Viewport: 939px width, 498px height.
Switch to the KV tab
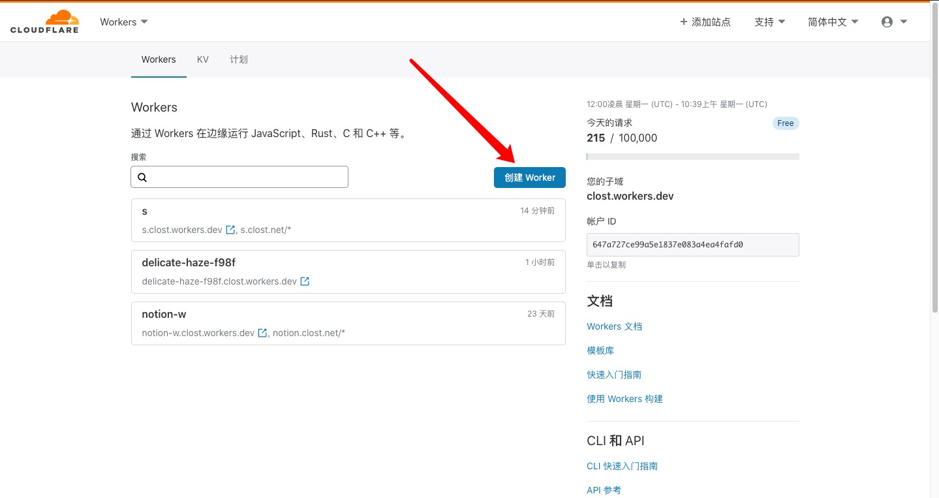coord(203,59)
